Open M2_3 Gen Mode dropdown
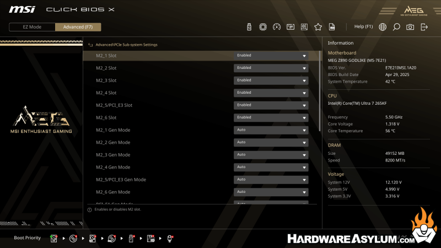This screenshot has height=248, width=441. [271, 155]
